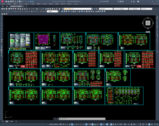Screen dimensions: 159x126
Task: Select the Multiline Text tool
Action: pos(1,54)
